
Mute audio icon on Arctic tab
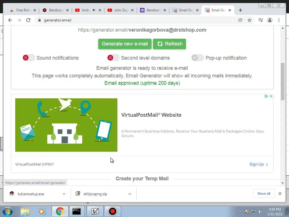coord(94,10)
